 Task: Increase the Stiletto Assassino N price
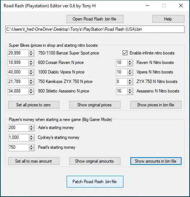pos(31,90)
